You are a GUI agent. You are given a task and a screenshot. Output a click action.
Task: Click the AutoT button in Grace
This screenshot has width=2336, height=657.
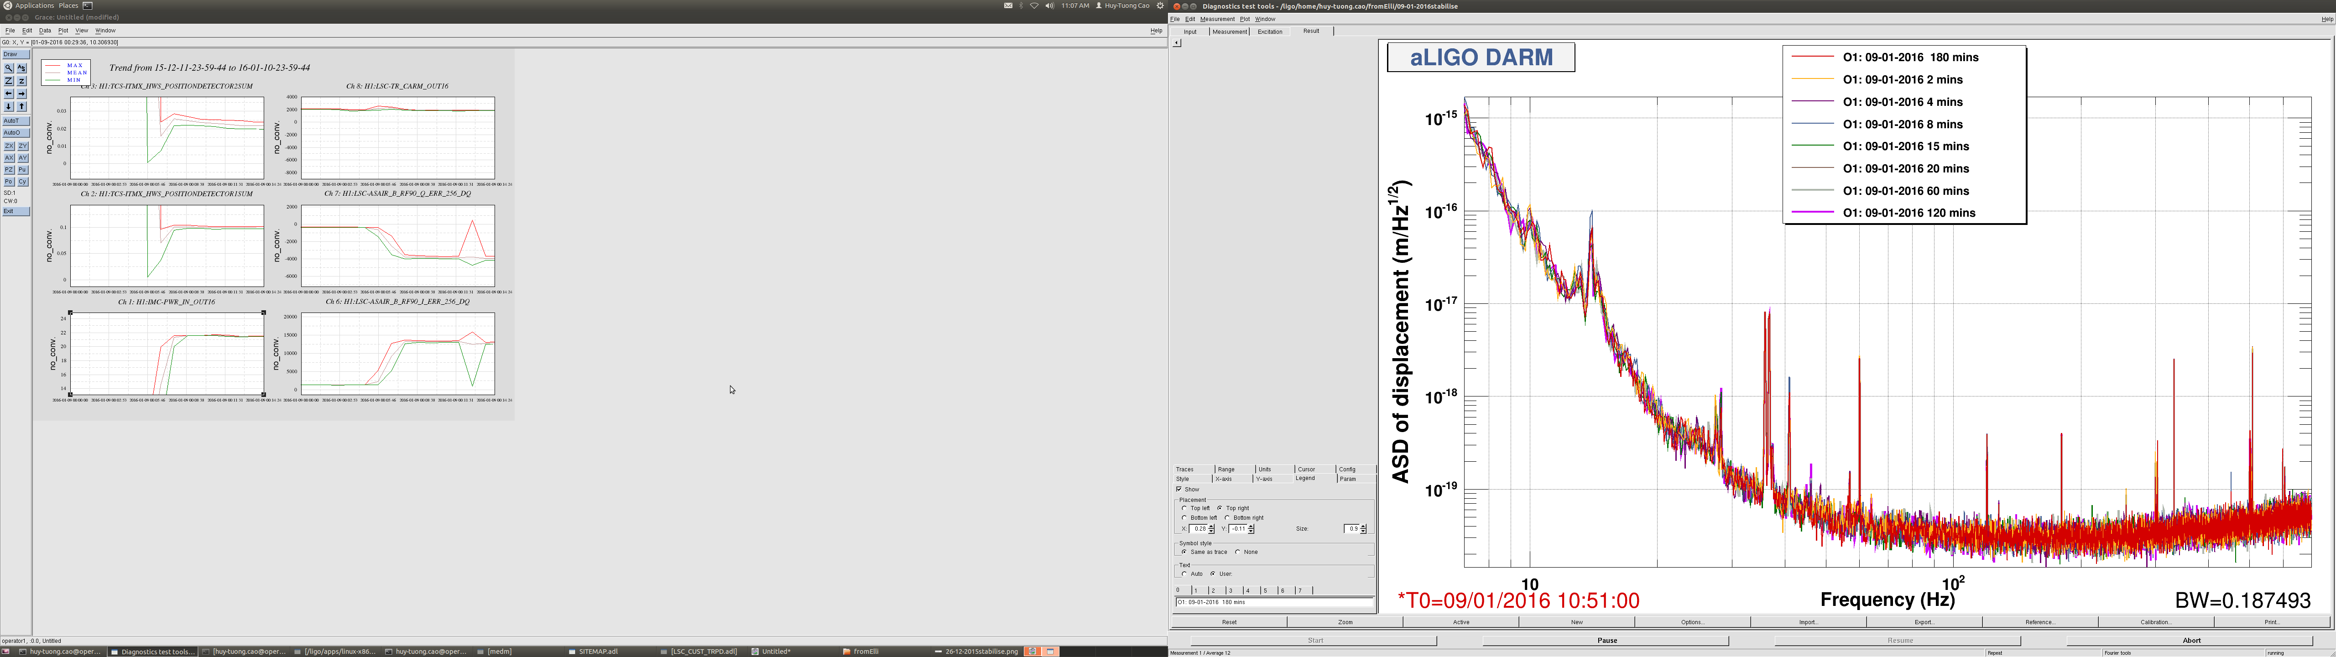coord(16,121)
